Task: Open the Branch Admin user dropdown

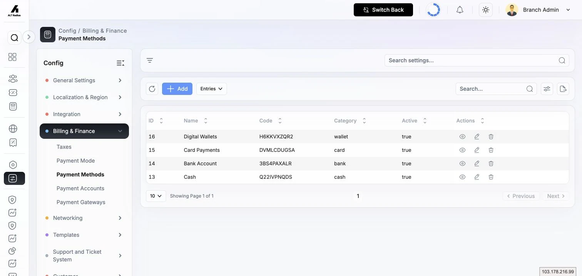Action: click(538, 10)
